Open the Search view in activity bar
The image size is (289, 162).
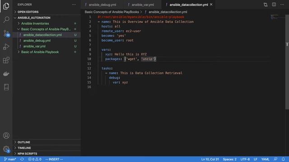coord(6,19)
